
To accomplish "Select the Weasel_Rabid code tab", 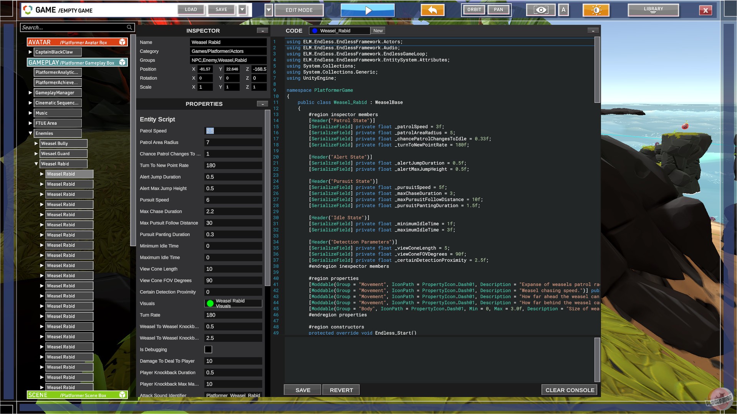I will coord(335,31).
